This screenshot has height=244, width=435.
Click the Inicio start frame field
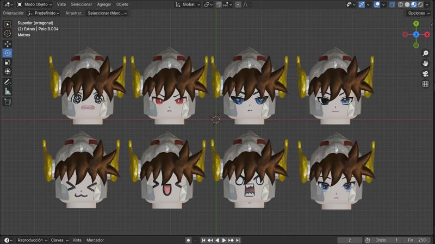(387, 240)
